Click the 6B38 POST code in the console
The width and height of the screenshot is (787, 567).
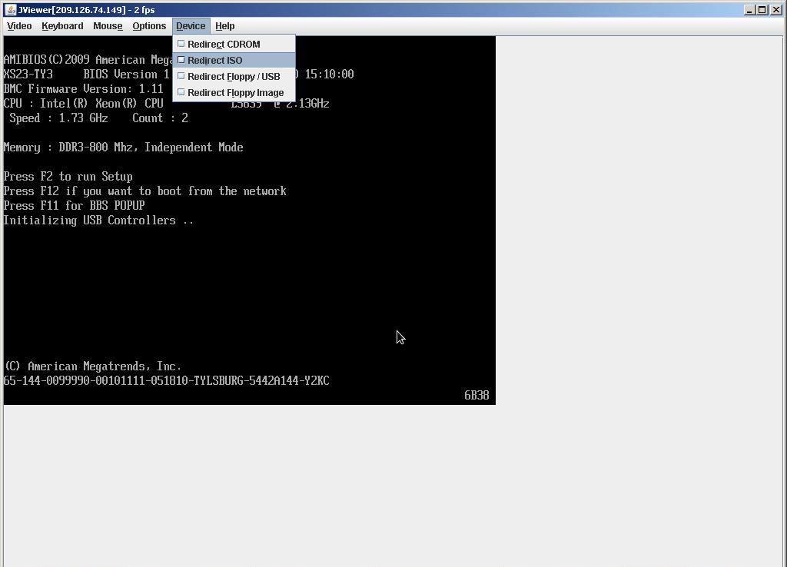pos(477,395)
